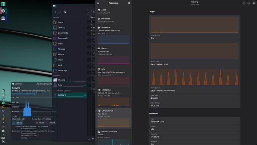Expand hidden tray icons arrow
The height and width of the screenshot is (145, 257).
click(x=3, y=135)
